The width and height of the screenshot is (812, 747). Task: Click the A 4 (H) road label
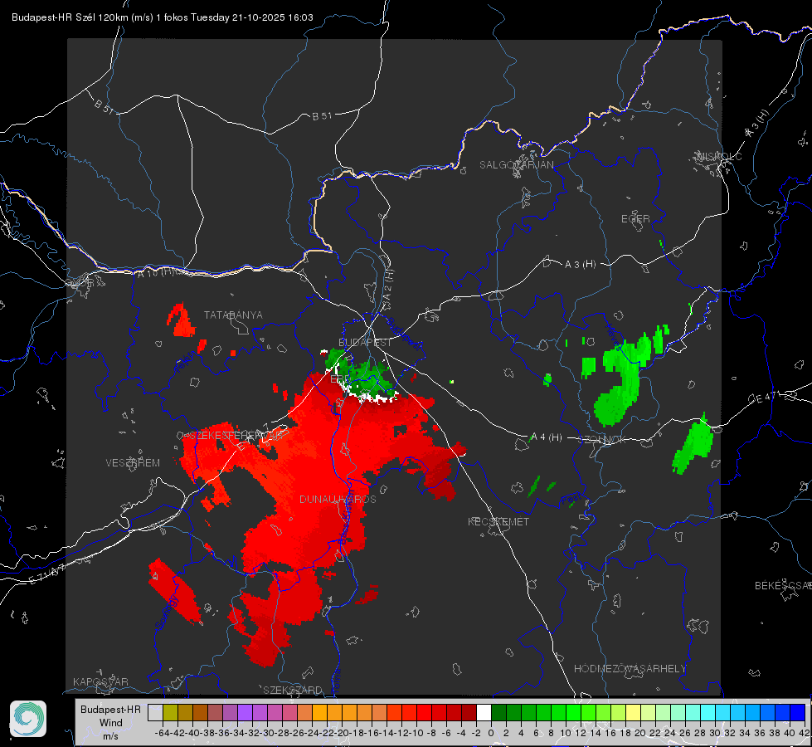[x=547, y=437]
